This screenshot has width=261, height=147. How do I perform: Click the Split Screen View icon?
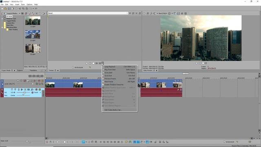(155, 13)
